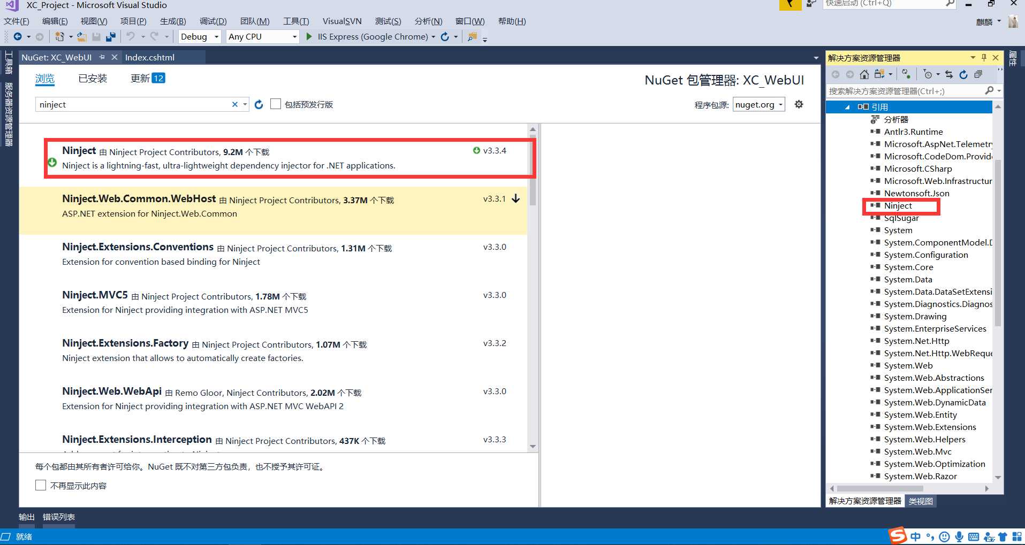Click the Pending Changes filter clock icon

click(x=928, y=74)
